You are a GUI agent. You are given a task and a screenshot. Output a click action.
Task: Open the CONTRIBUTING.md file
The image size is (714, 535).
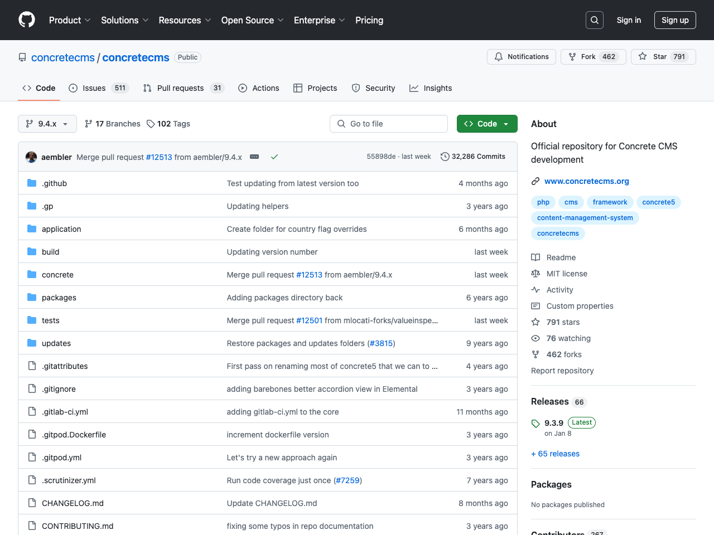[x=78, y=526]
